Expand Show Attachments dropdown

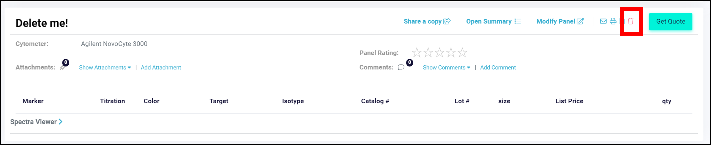point(105,68)
